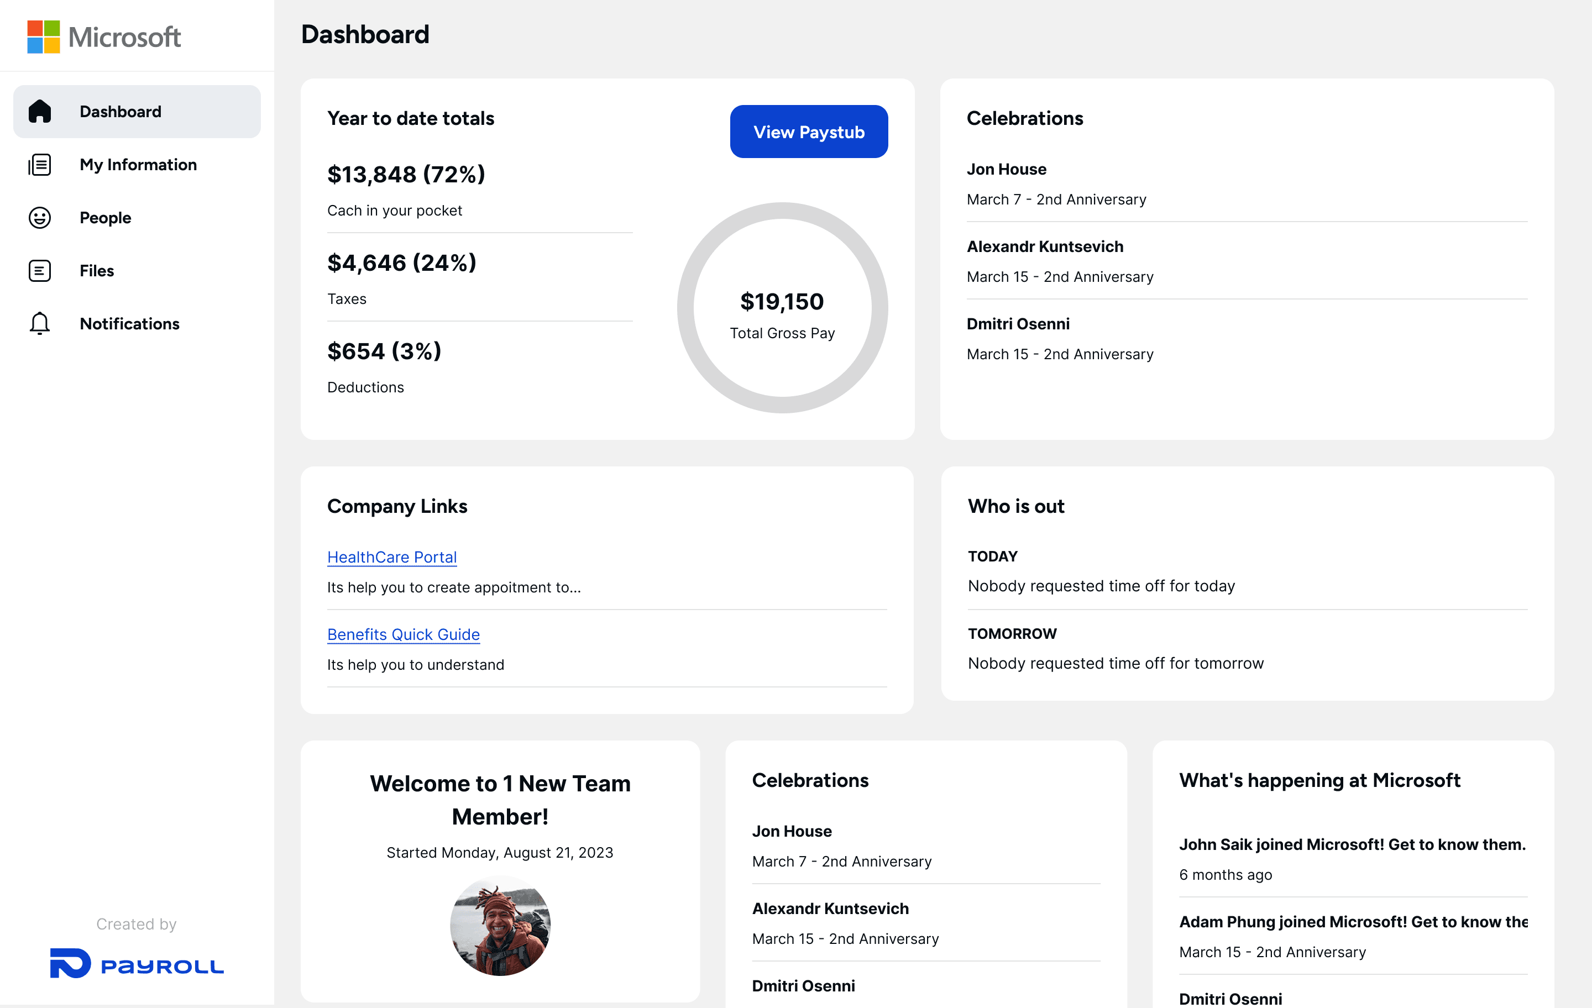Select Notifications in the sidebar
Viewport: 1592px width, 1008px height.
tap(129, 323)
